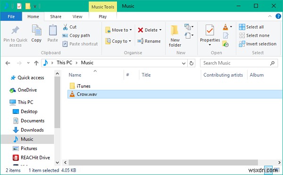The image size is (283, 175).
Task: Switch to the View ribbon tab
Action: [x=77, y=16]
